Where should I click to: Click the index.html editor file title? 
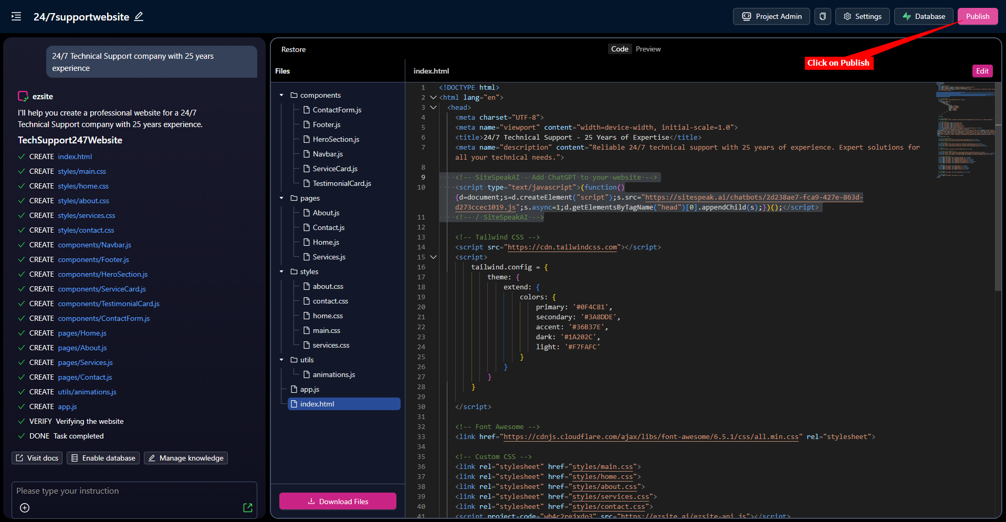[x=431, y=71]
